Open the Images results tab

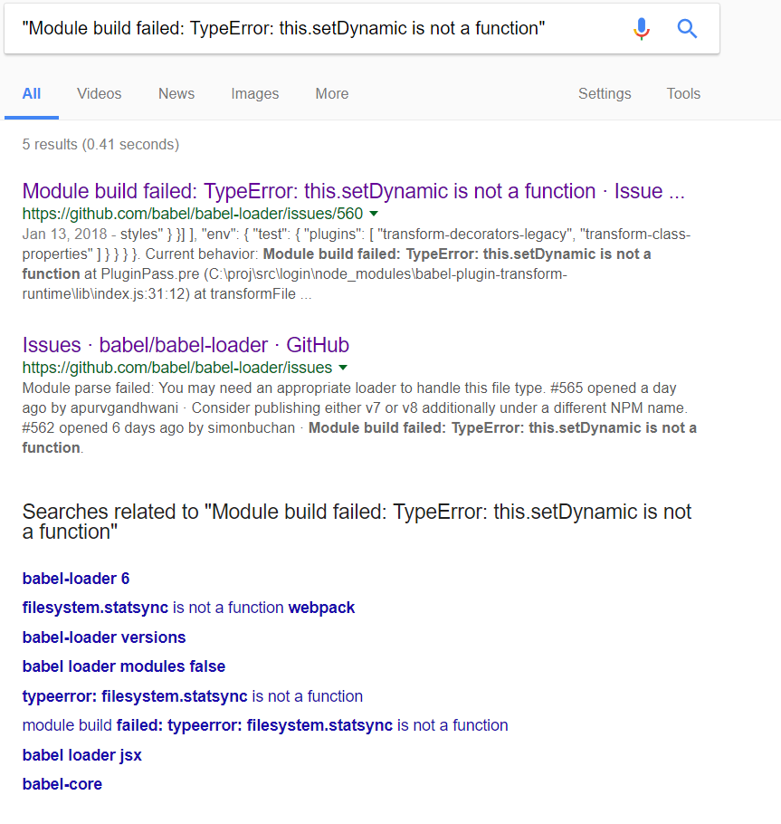pos(254,93)
